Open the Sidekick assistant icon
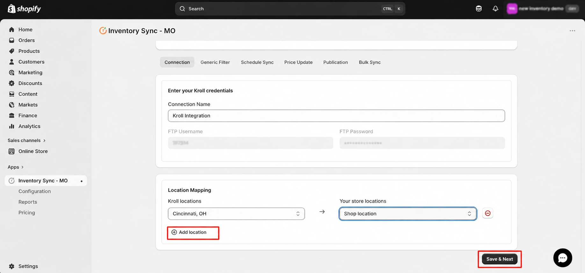 point(479,9)
